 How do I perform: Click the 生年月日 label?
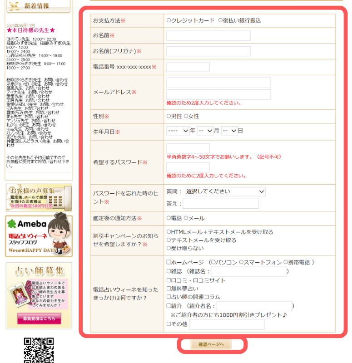(104, 132)
